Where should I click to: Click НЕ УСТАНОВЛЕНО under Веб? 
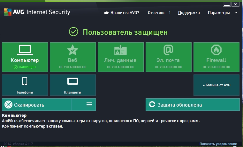click(x=73, y=67)
